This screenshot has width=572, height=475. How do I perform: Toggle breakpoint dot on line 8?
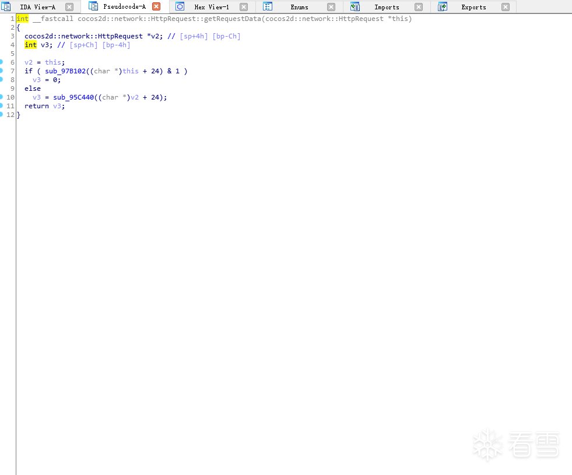pyautogui.click(x=1, y=79)
